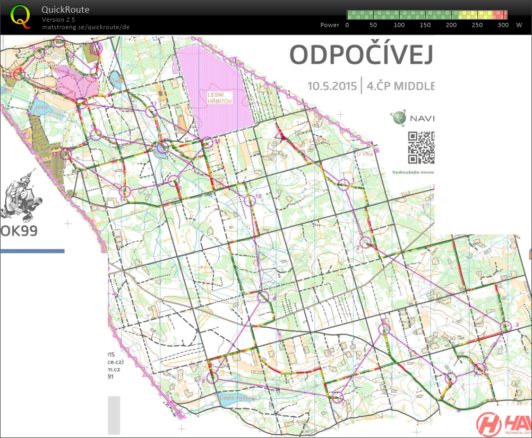Click the 150 tick on the power scale
This screenshot has height=438, width=532.
(425, 24)
